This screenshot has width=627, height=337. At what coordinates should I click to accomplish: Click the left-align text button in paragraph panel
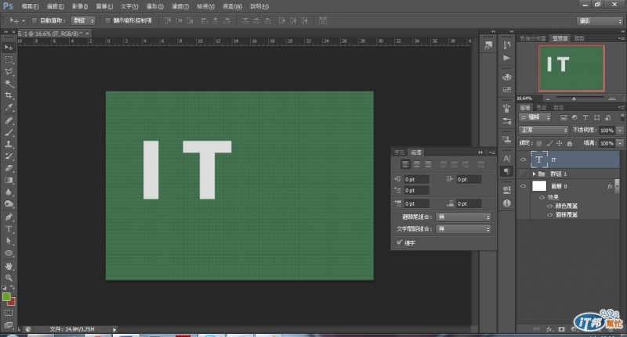(x=405, y=164)
